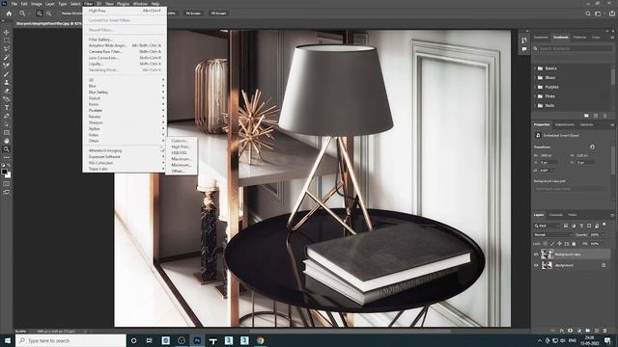Expand the Blues gradient folder

tap(535, 77)
